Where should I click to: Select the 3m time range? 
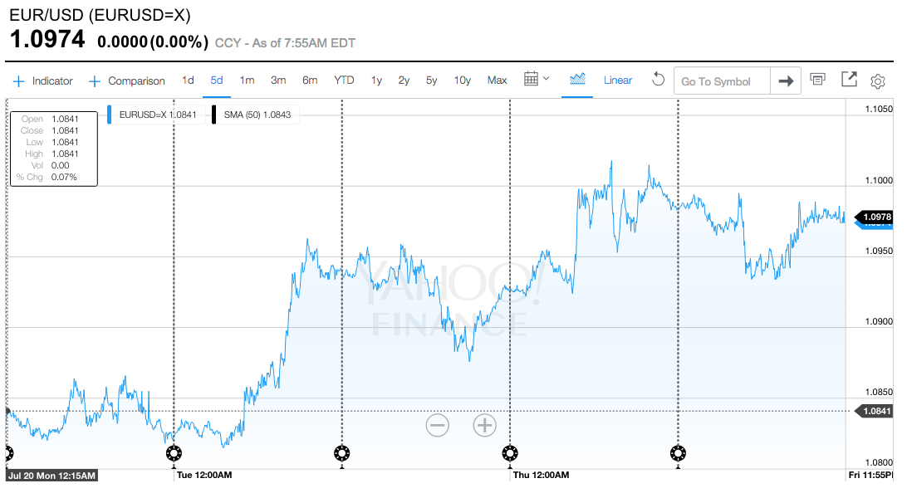278,81
